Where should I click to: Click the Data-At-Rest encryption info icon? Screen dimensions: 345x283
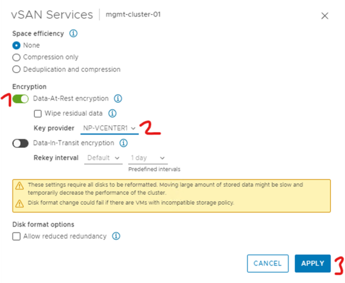[x=118, y=98]
